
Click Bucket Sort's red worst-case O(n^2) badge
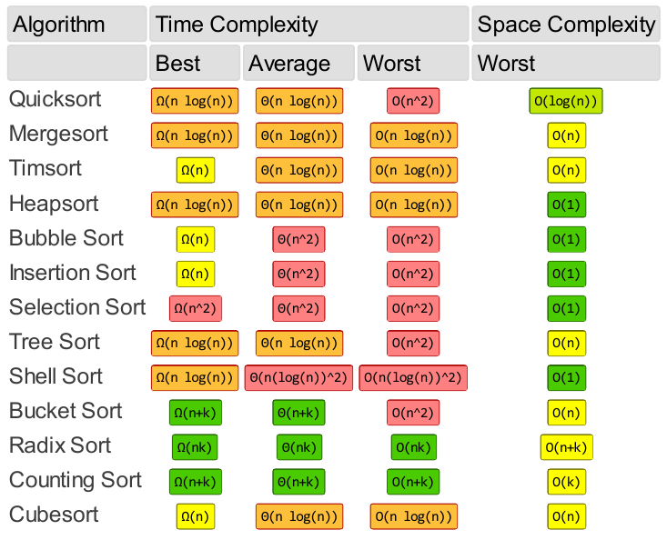tap(414, 413)
